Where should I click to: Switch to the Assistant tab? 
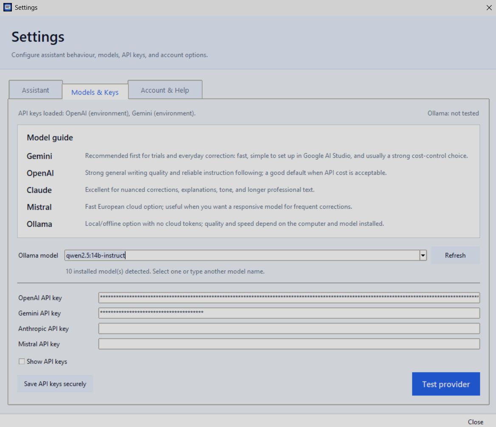point(35,90)
